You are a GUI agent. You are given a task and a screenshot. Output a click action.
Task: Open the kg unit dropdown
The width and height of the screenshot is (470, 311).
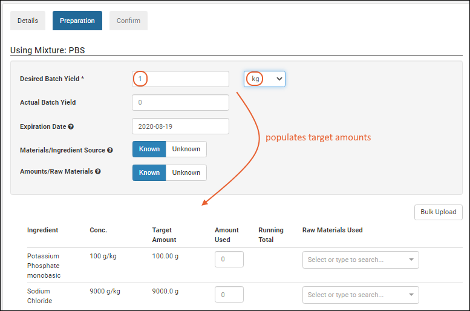pos(265,79)
